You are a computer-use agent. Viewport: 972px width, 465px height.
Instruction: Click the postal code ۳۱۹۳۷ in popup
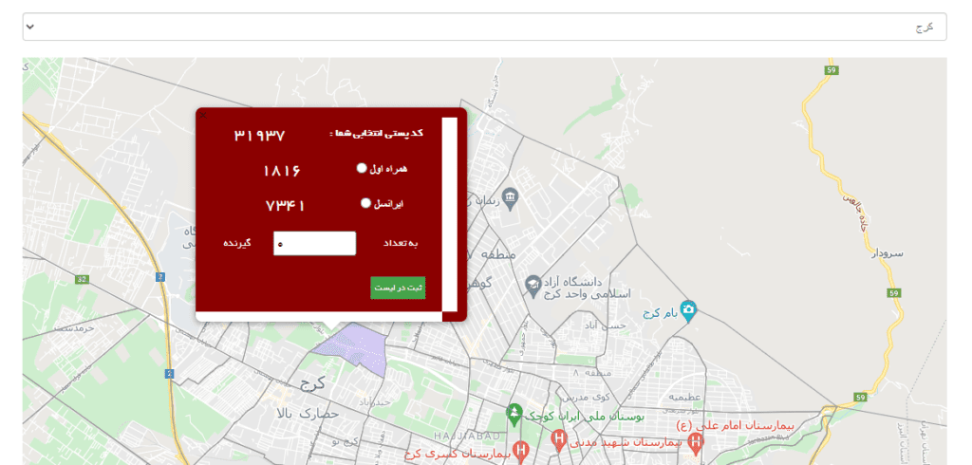pos(259,135)
